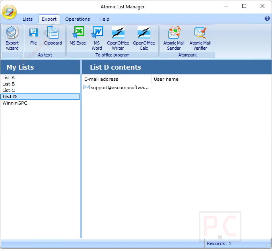Open the round application menu button
Screen dimensions: 272x249
(x=10, y=12)
